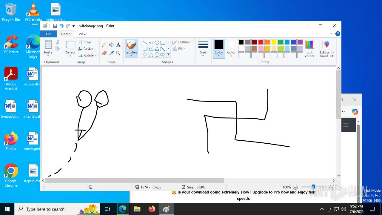Viewport: 382px width, 215px height.
Task: Open Windows Start menu
Action: [7, 209]
